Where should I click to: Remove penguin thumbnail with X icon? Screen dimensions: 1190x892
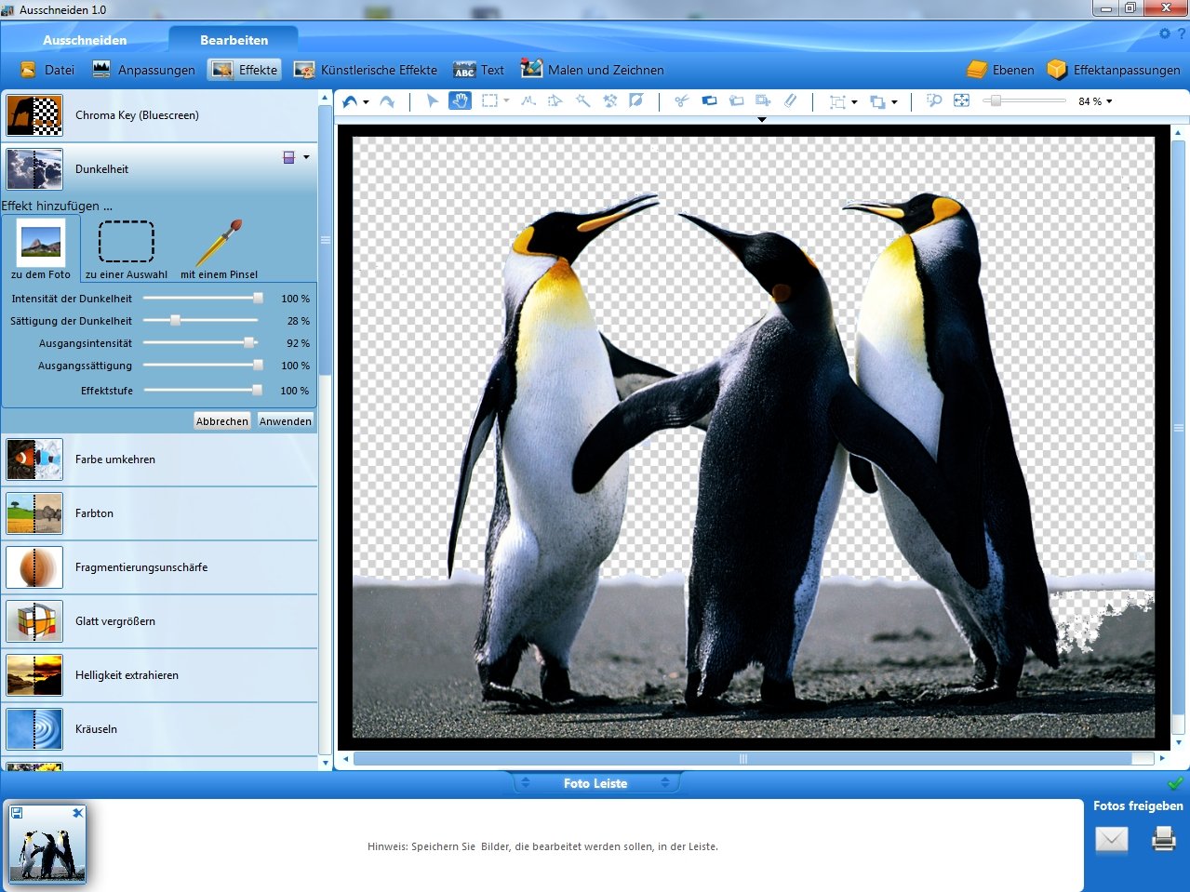pos(78,813)
